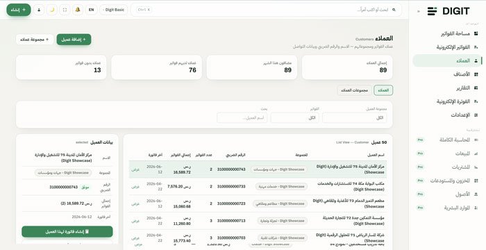Open الفوترة الإلكترونية (e-invoicing) sidebar icon
Viewport: 486px width, 250px height.
pyautogui.click(x=476, y=101)
